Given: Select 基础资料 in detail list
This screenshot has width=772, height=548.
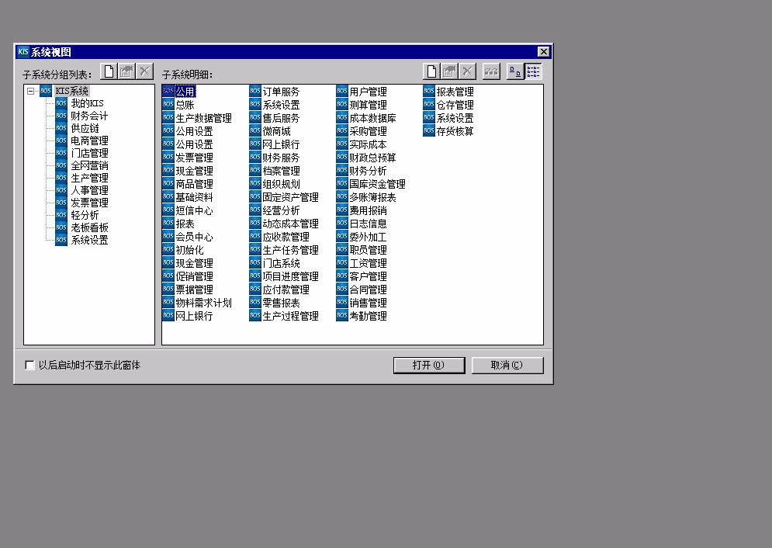Looking at the screenshot, I should pos(194,197).
